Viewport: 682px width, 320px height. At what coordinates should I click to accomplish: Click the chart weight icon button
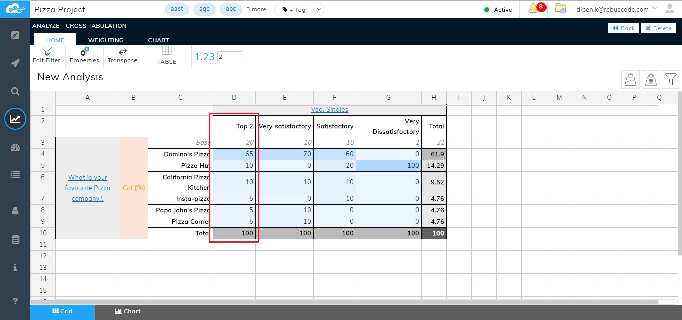click(630, 79)
